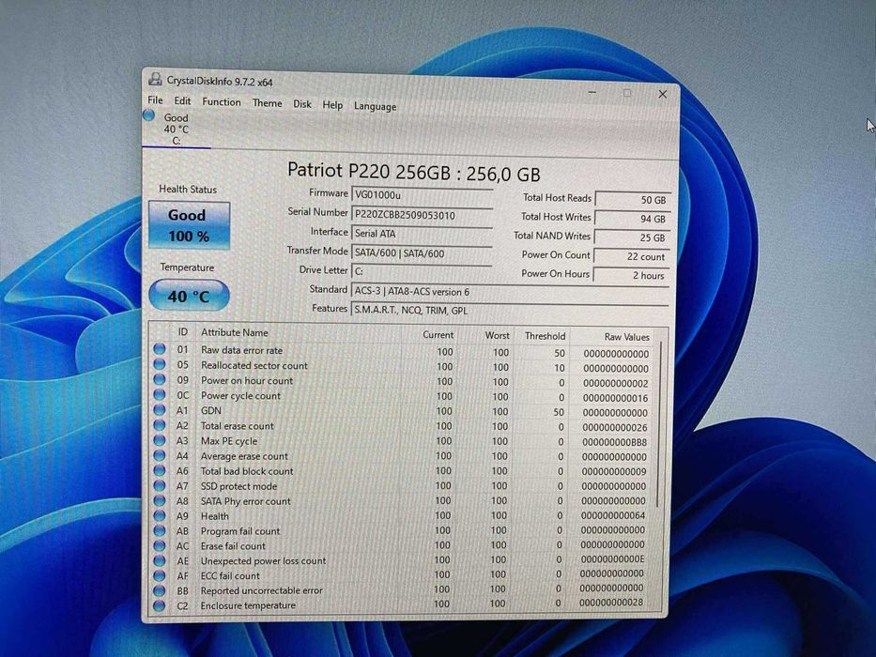The width and height of the screenshot is (876, 657).
Task: Click the drive status orb beside Good 40 °C
Action: click(x=148, y=115)
